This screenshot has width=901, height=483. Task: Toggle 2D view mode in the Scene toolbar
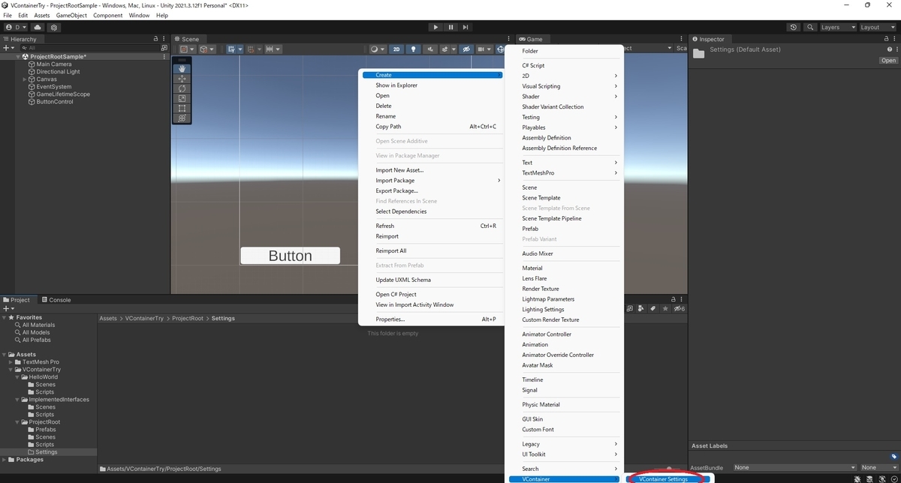396,49
